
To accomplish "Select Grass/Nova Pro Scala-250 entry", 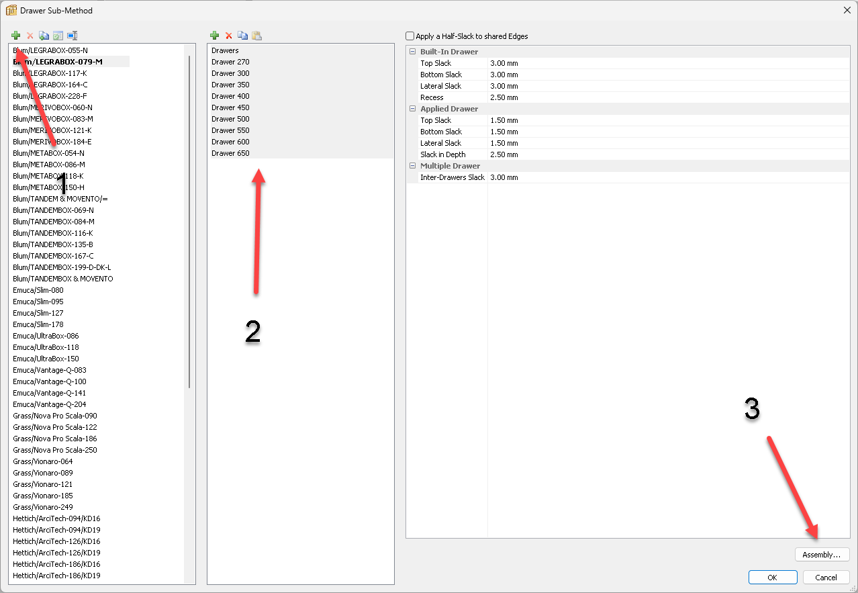I will coord(55,450).
